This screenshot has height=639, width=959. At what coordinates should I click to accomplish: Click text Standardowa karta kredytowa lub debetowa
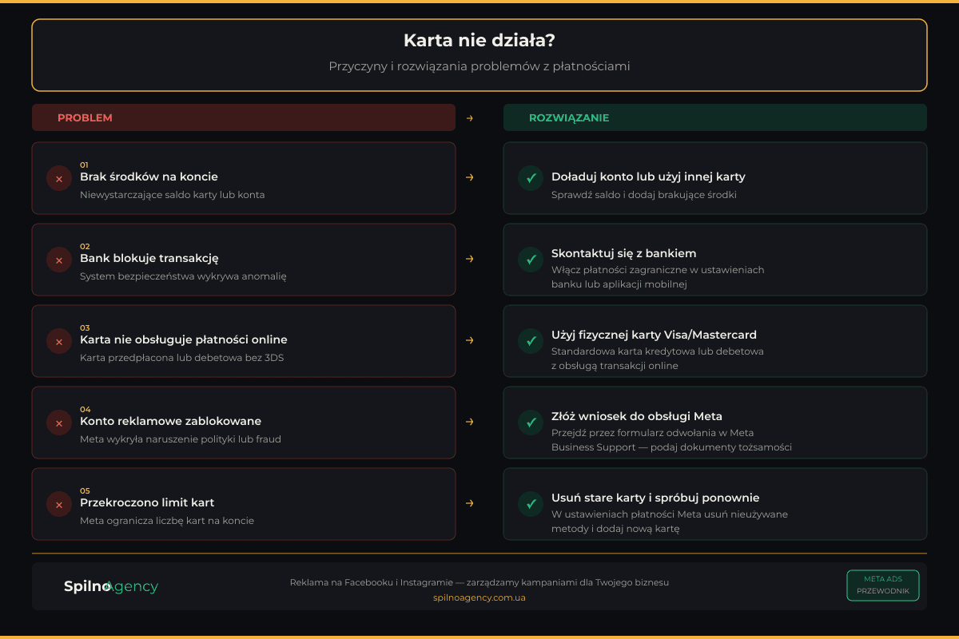(658, 351)
